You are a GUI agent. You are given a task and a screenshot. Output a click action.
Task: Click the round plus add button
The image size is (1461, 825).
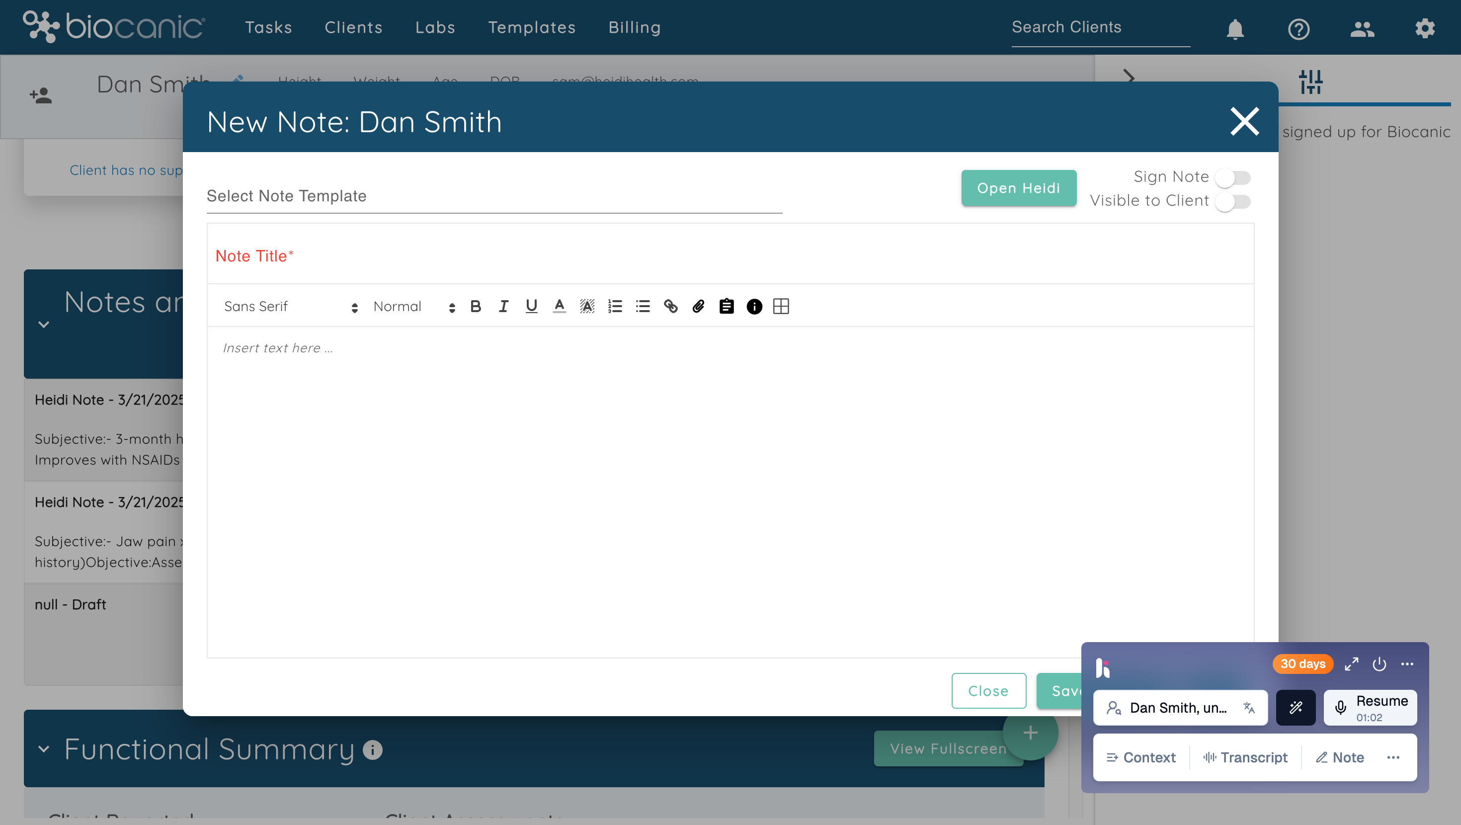point(1030,733)
